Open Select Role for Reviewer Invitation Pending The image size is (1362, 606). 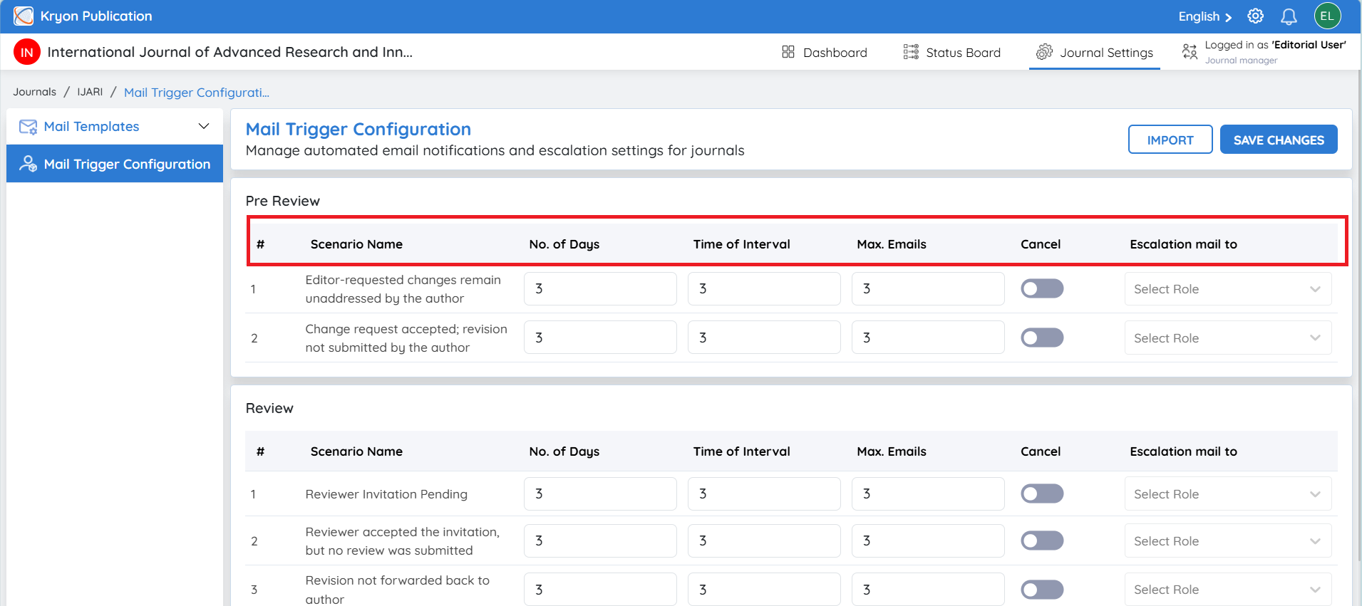pos(1228,494)
